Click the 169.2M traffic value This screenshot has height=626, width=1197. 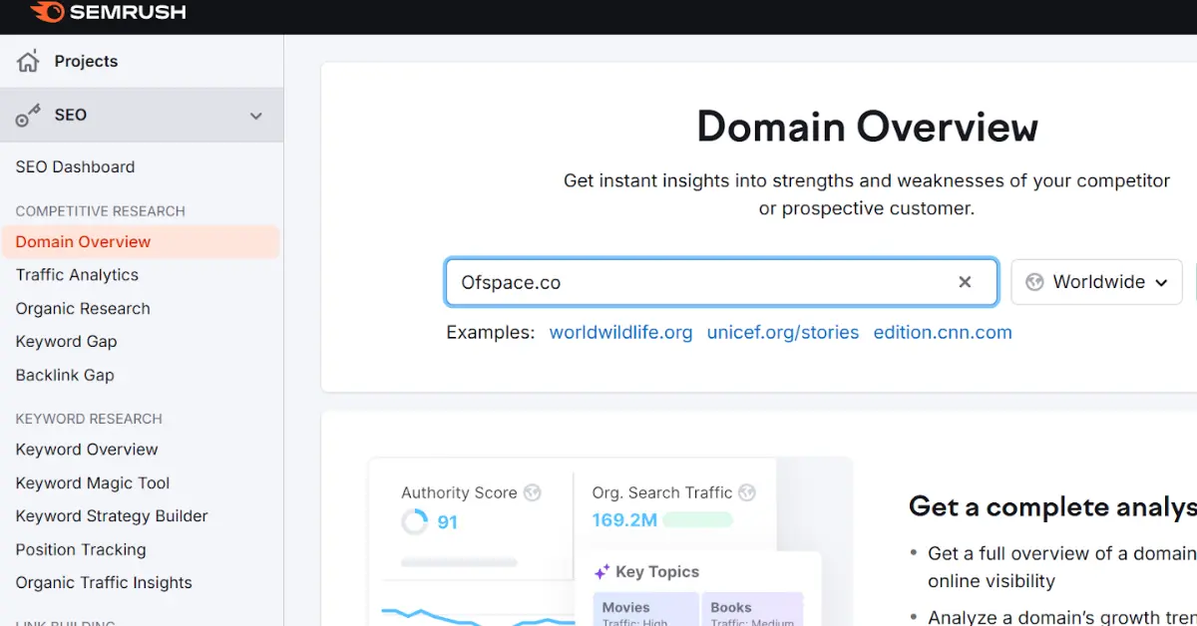[624, 520]
